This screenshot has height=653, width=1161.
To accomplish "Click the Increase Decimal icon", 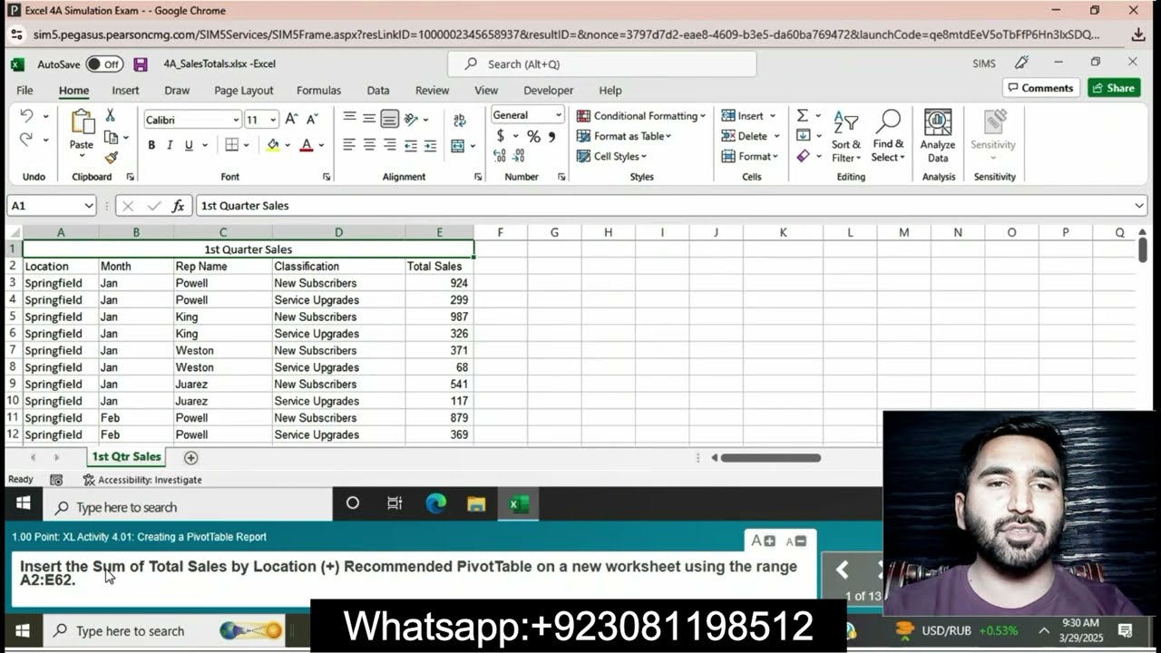I will [x=501, y=156].
